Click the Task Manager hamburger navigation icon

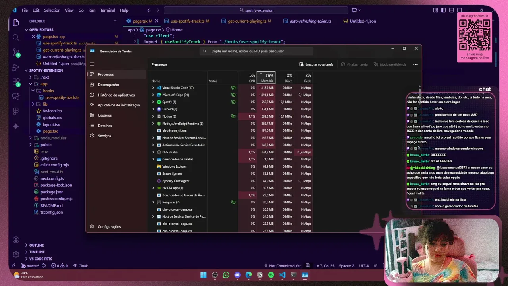(92, 64)
